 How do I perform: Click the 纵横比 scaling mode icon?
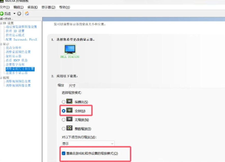click(69, 102)
